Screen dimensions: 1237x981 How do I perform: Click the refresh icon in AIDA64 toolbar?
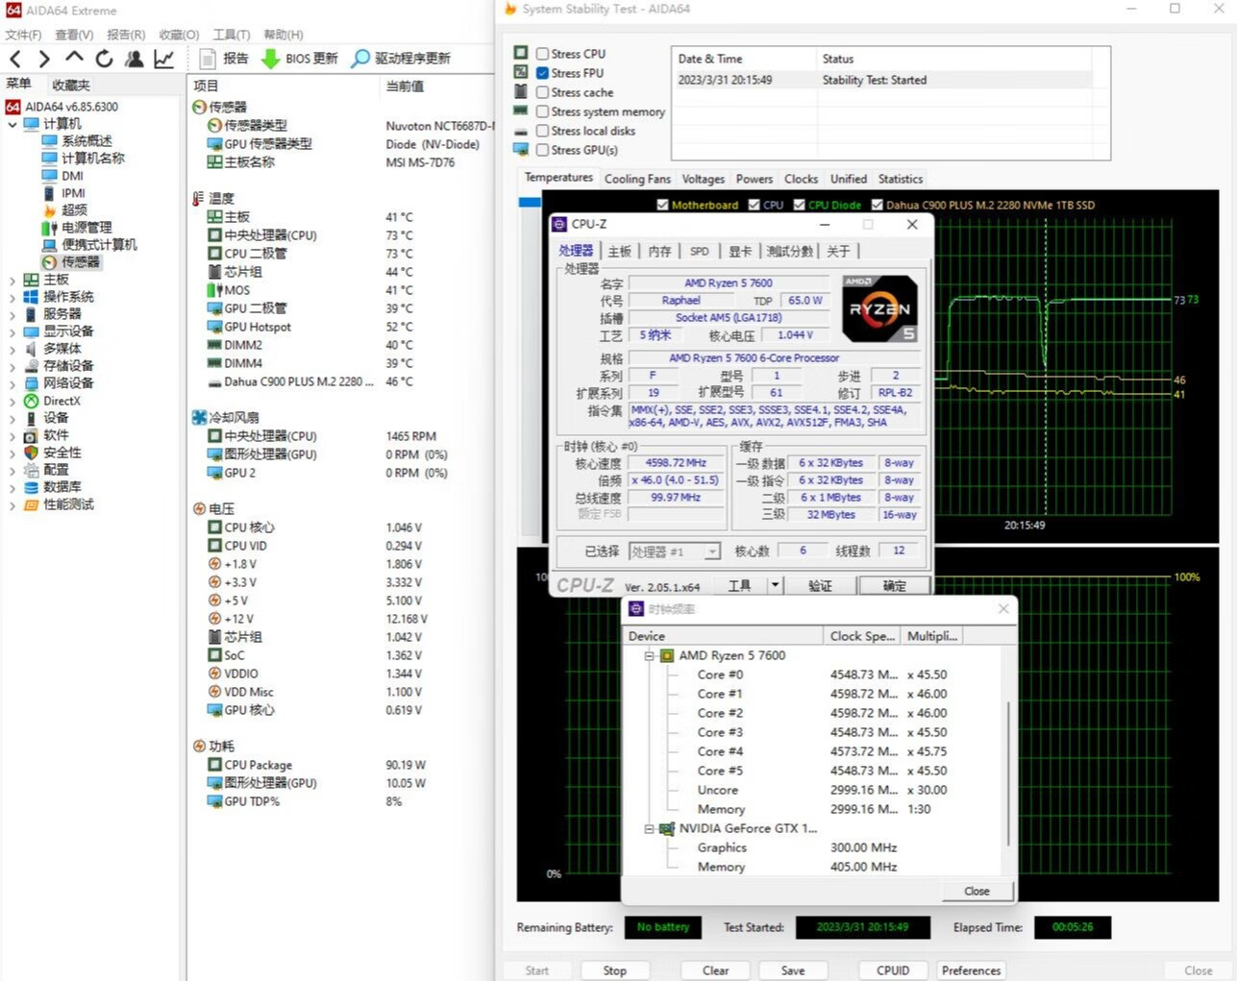(x=104, y=59)
